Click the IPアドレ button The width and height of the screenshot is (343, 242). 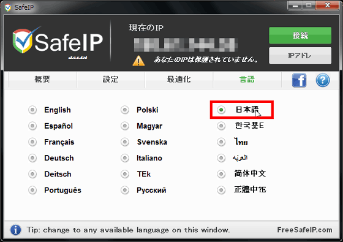(x=300, y=56)
